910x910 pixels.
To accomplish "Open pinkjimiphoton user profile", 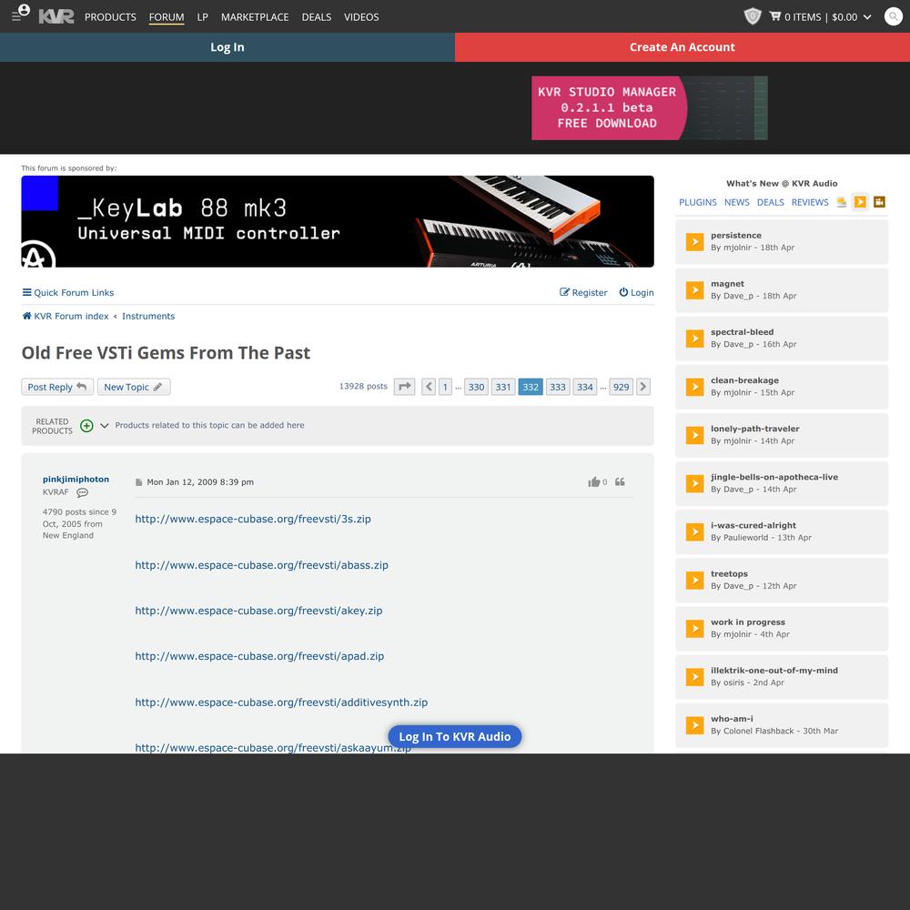I will point(76,480).
